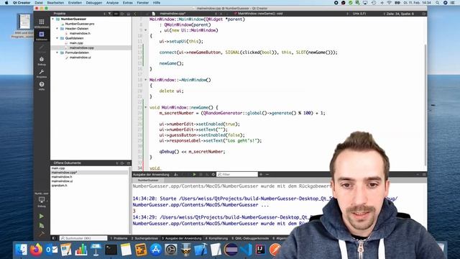Open Visual Studio Code from the Dock

(246, 250)
